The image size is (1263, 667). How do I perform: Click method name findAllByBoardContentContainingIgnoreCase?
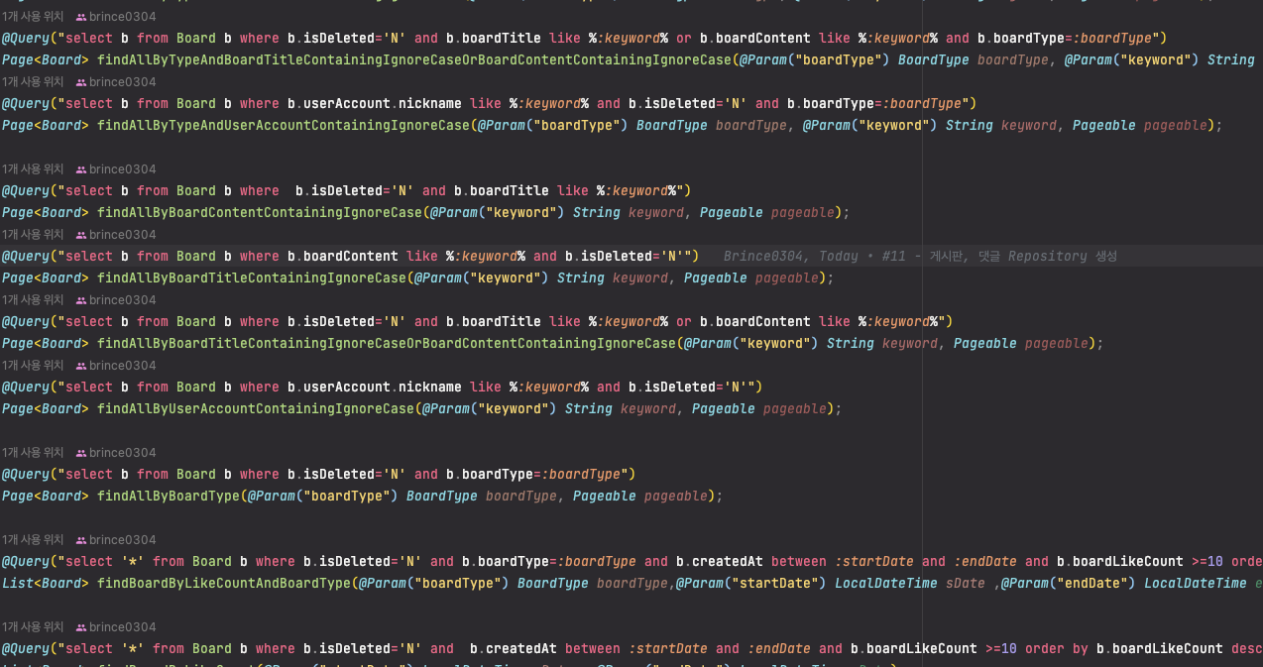coord(260,213)
